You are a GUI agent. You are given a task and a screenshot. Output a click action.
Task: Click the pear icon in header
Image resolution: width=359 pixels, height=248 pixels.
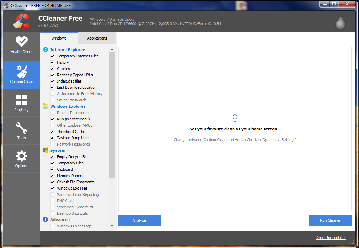(340, 22)
